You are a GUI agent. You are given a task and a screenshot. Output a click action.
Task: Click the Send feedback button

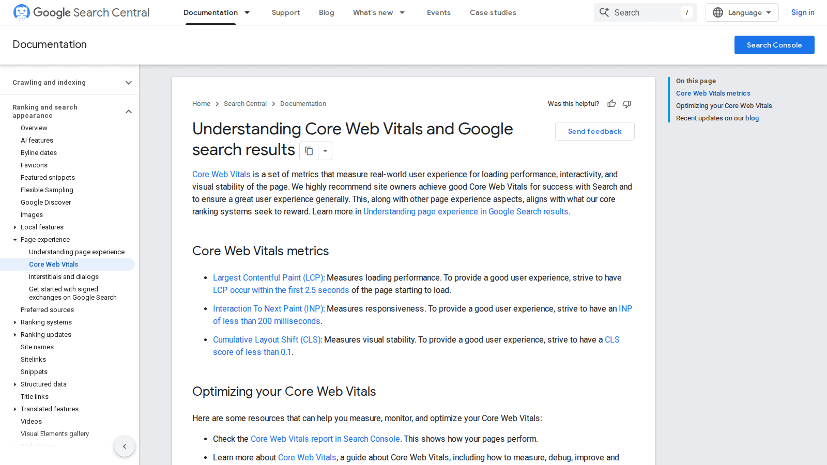point(594,131)
